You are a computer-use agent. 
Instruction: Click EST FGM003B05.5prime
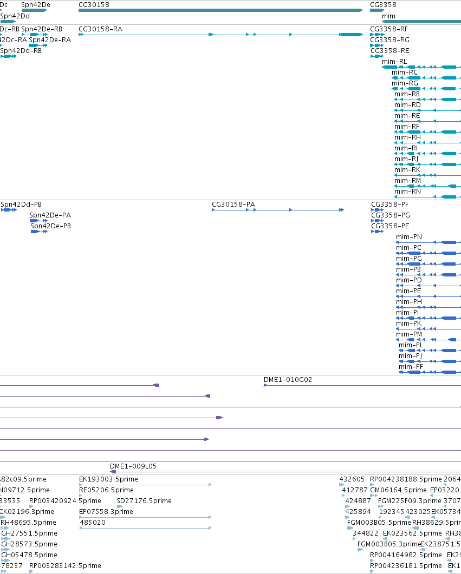pos(379,523)
